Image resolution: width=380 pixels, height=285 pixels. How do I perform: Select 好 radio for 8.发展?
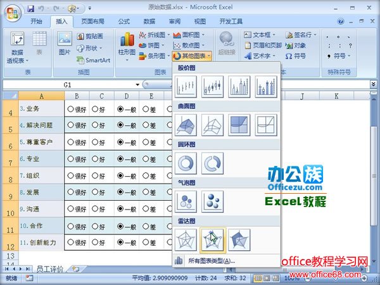[x=95, y=192]
